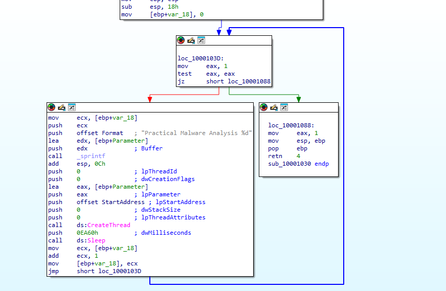Click the lea edx, [ebp+Parameter] line
This screenshot has width=446, height=291.
click(98, 141)
